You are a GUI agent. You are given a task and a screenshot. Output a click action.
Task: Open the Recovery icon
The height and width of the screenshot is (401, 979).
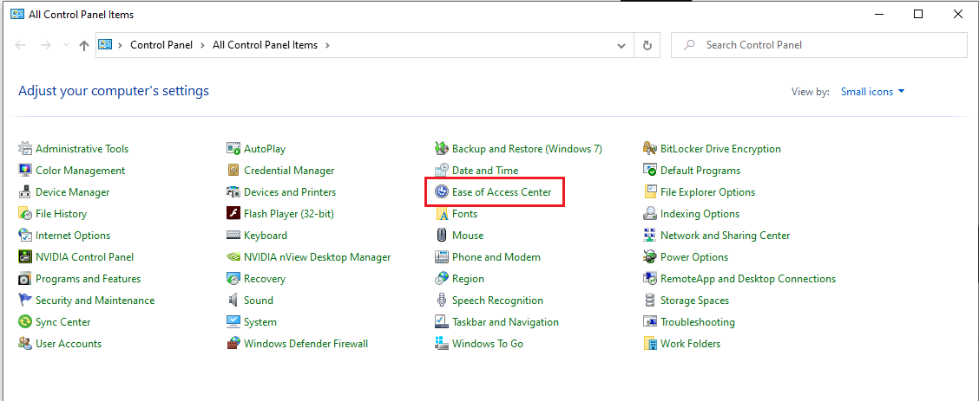coord(233,279)
